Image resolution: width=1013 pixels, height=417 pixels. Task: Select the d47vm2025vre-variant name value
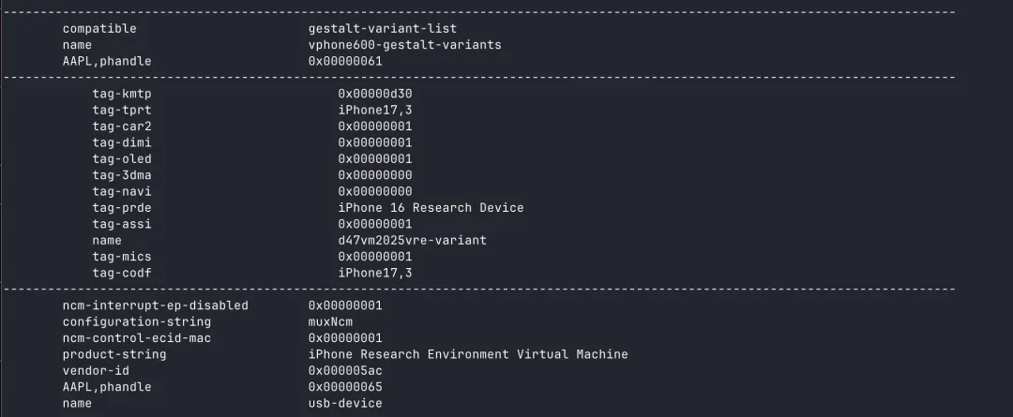[412, 240]
